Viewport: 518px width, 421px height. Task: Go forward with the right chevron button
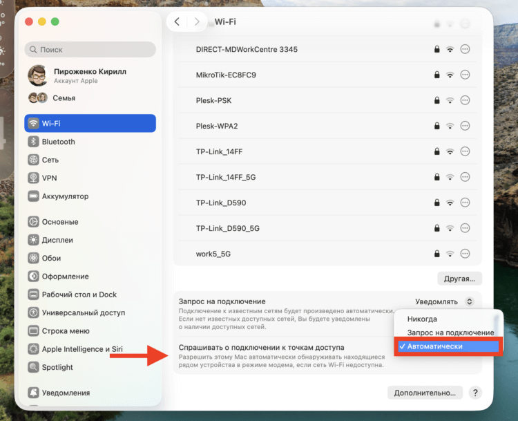pyautogui.click(x=197, y=22)
